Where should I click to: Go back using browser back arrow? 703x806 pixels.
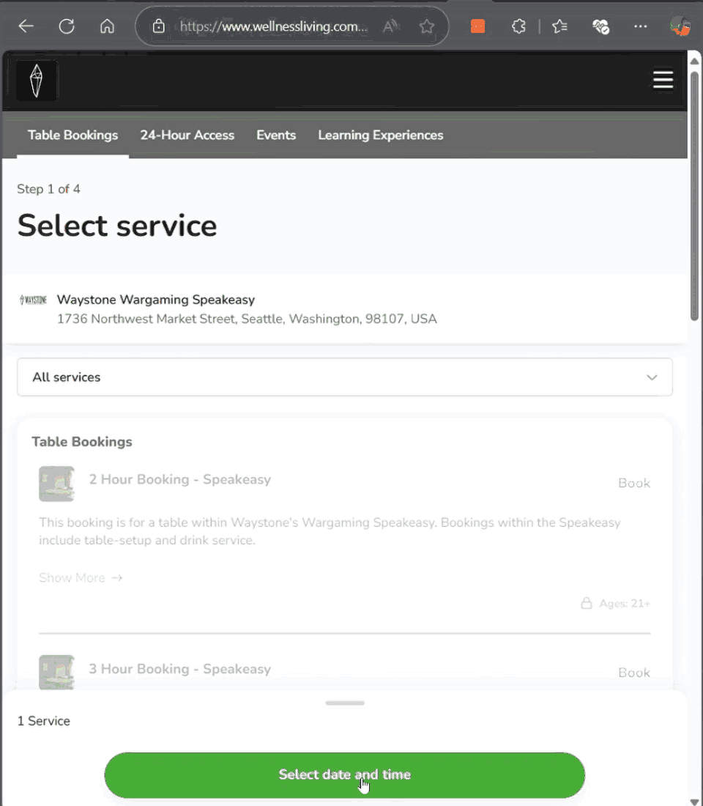coord(26,26)
